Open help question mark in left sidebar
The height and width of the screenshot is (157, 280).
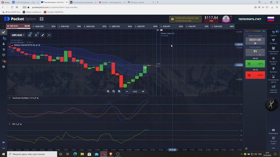pos(3,67)
